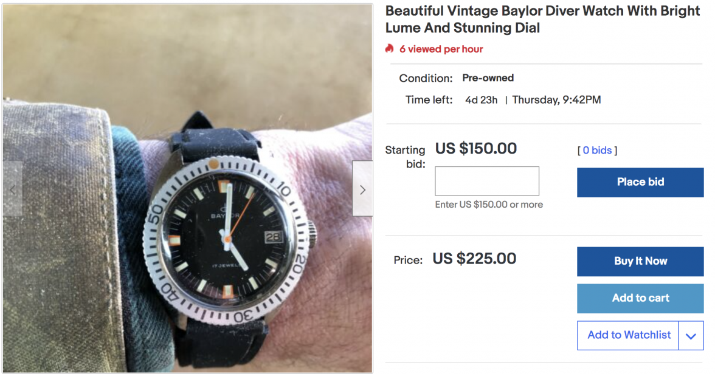Click the Pre-owned condition value
Screen dimensions: 715x374
click(x=488, y=78)
